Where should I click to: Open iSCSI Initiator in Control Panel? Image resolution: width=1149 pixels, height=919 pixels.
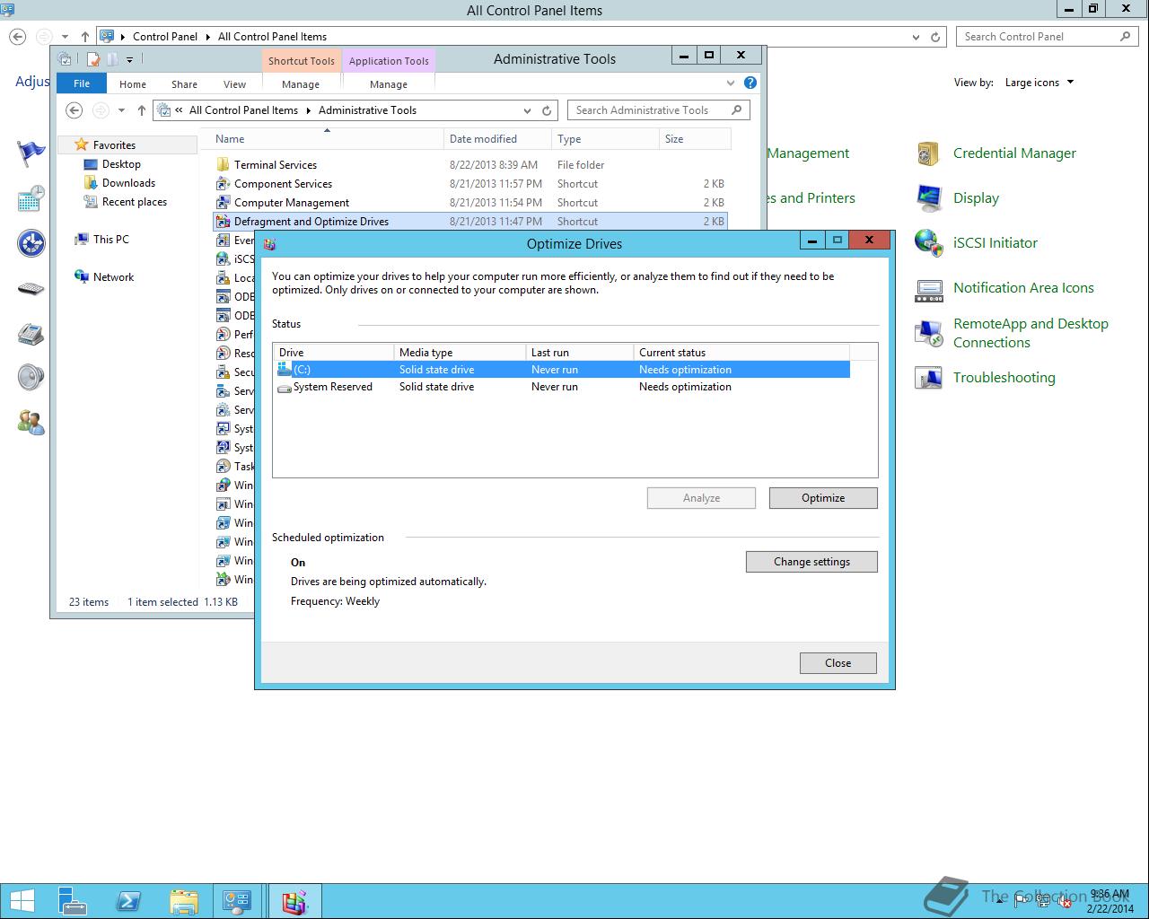pyautogui.click(x=995, y=243)
